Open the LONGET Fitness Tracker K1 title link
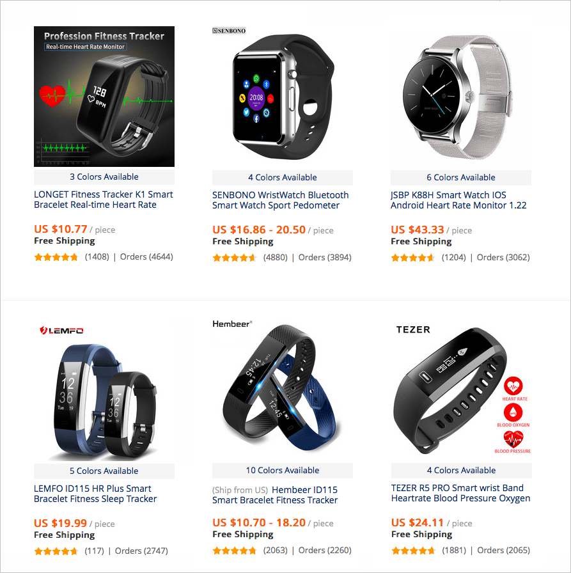Viewport: 571px width, 573px height. point(104,200)
